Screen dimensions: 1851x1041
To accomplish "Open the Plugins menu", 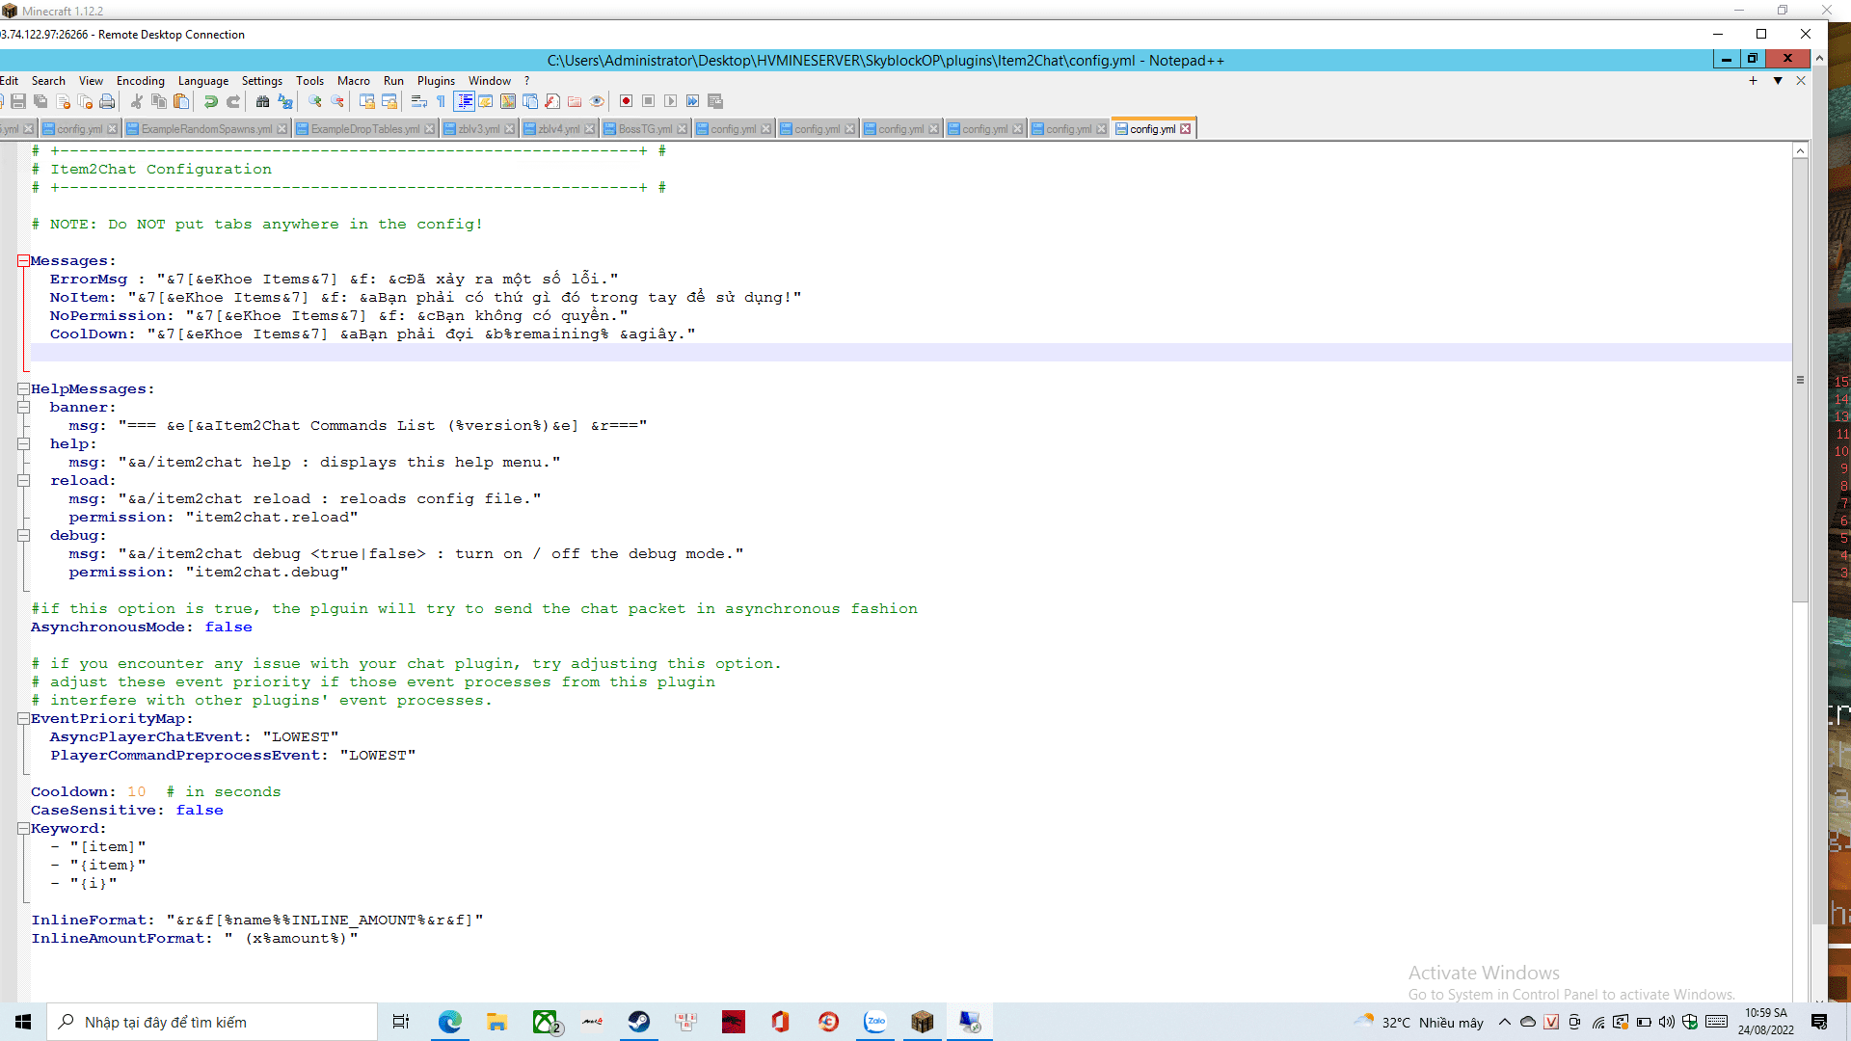I will pos(436,81).
